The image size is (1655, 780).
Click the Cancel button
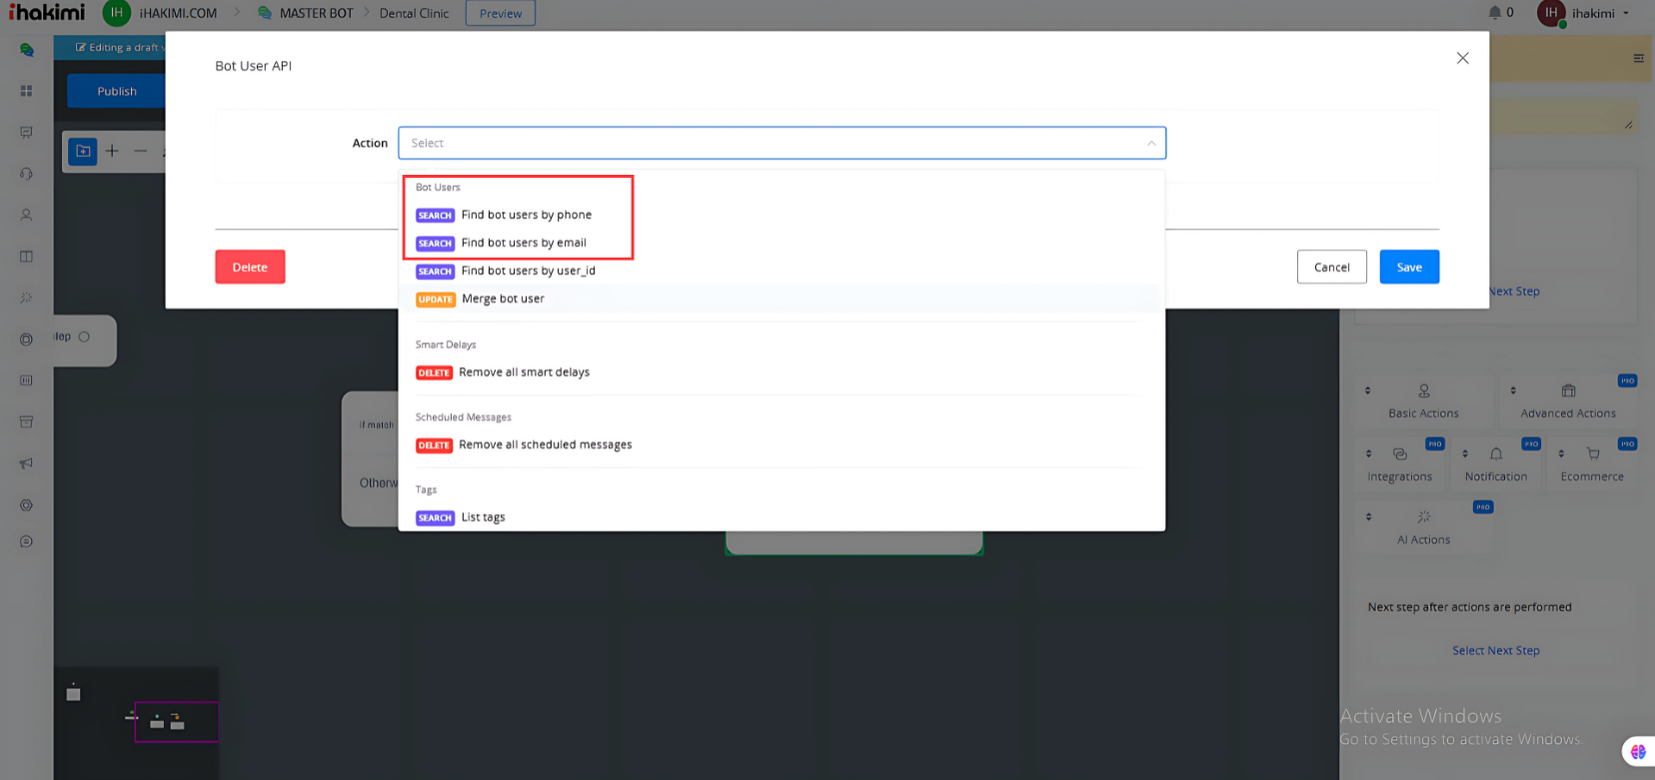[x=1331, y=267]
